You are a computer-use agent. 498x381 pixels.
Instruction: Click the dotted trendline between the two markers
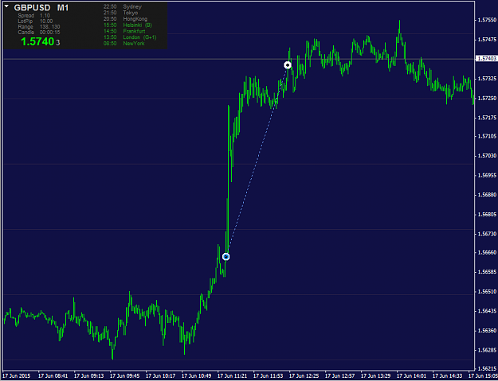(x=257, y=161)
